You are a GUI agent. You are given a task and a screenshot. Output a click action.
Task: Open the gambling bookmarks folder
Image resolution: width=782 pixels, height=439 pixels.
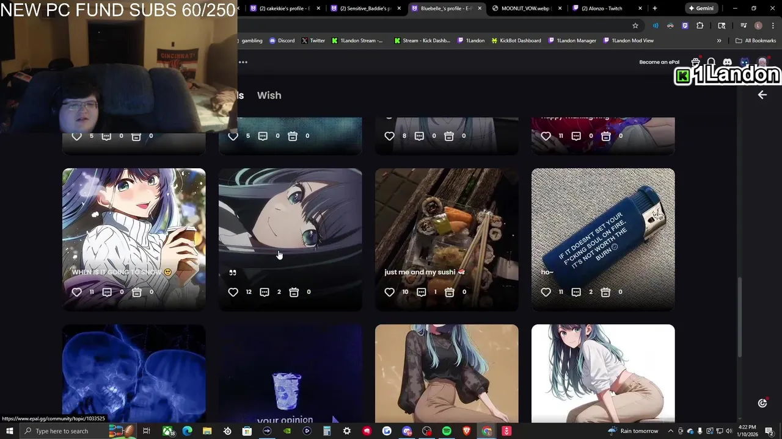(250, 41)
